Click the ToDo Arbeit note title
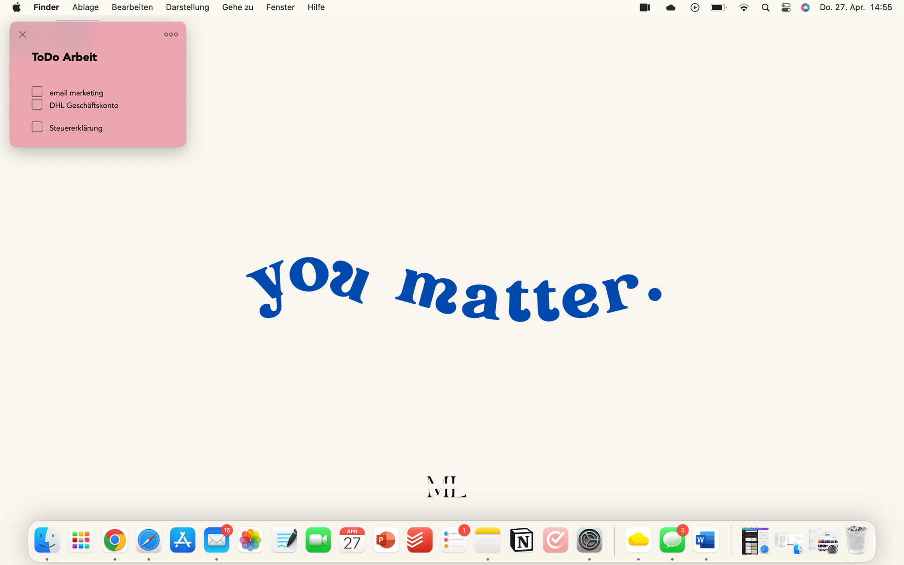Image resolution: width=904 pixels, height=565 pixels. tap(65, 57)
